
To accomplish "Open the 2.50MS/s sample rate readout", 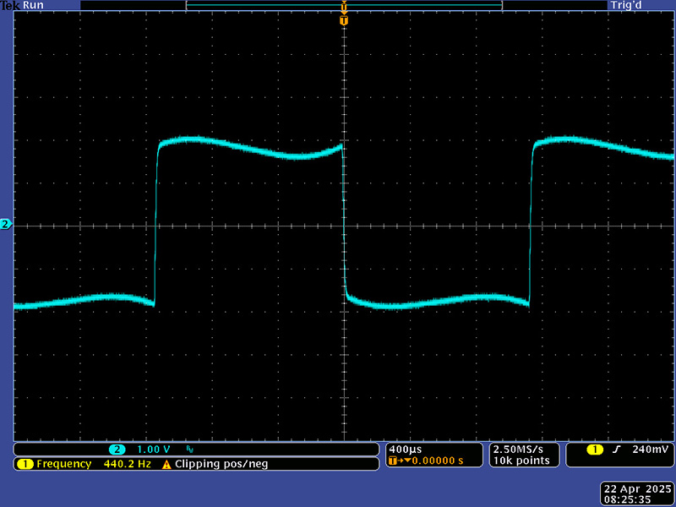I will 517,449.
